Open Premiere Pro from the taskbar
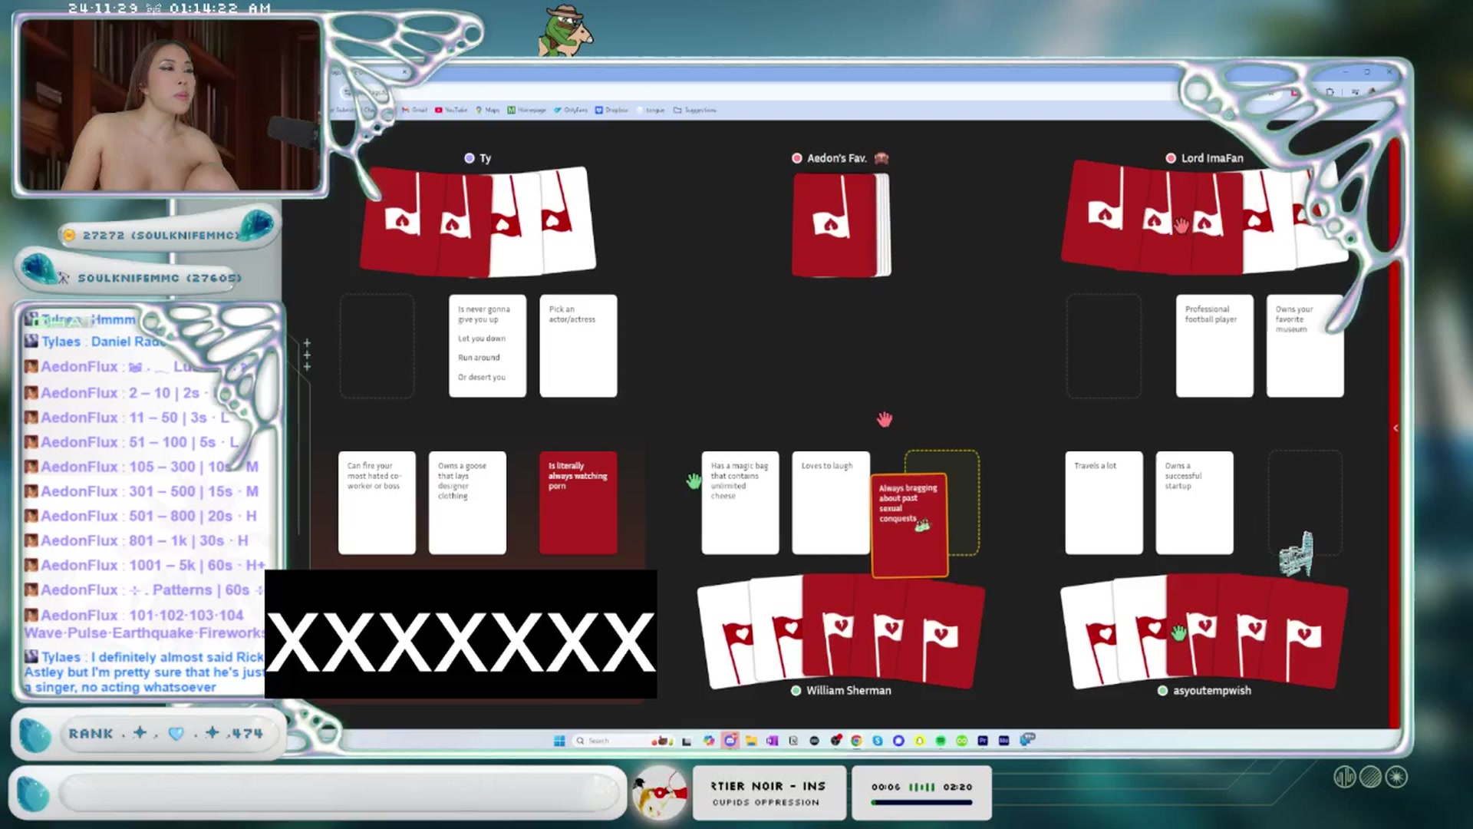The image size is (1473, 829). (x=983, y=741)
